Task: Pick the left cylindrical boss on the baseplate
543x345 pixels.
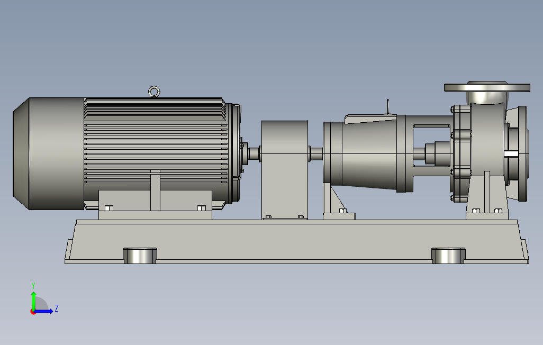Action: (140, 256)
